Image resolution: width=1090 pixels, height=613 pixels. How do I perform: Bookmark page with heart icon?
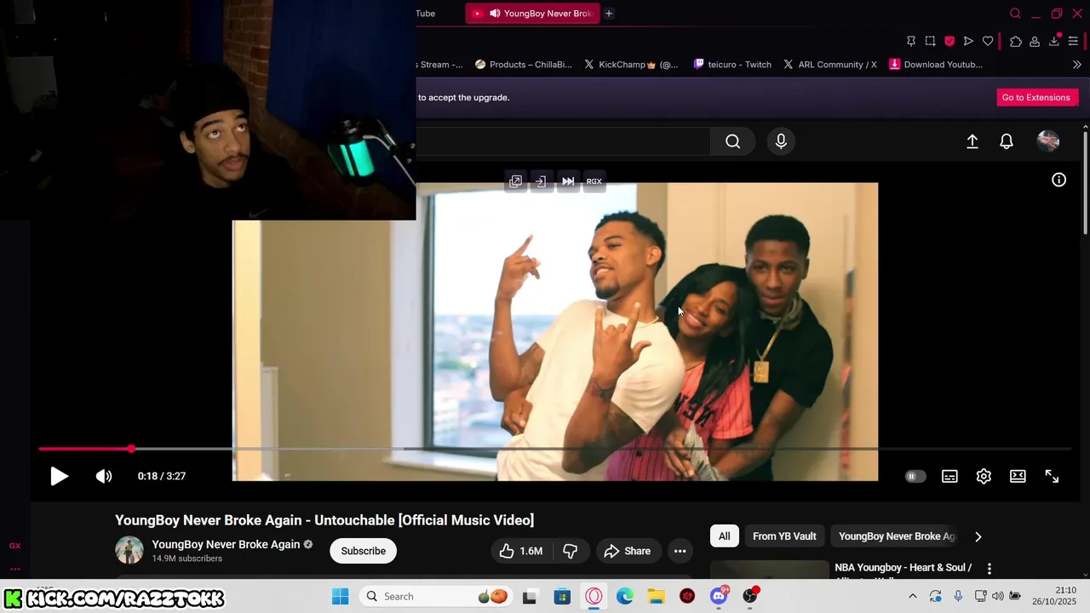click(988, 41)
